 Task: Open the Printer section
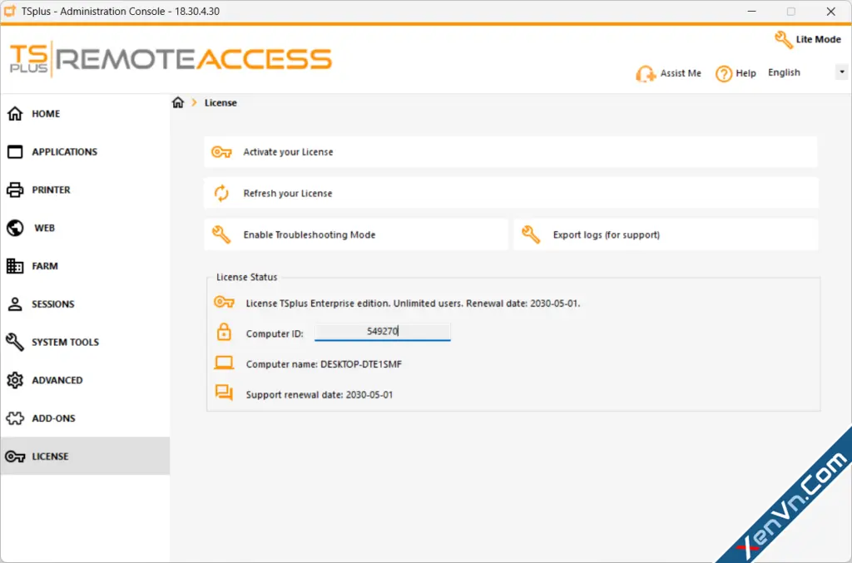tap(51, 190)
